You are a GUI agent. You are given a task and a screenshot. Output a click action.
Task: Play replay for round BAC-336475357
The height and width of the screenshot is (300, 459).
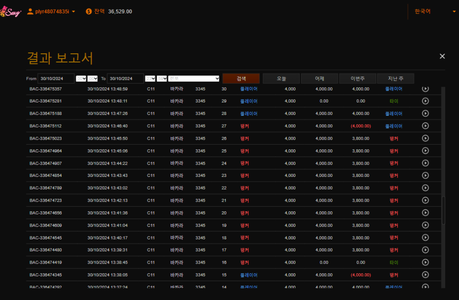point(425,89)
